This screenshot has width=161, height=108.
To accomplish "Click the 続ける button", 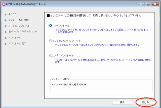I will [x=145, y=102].
